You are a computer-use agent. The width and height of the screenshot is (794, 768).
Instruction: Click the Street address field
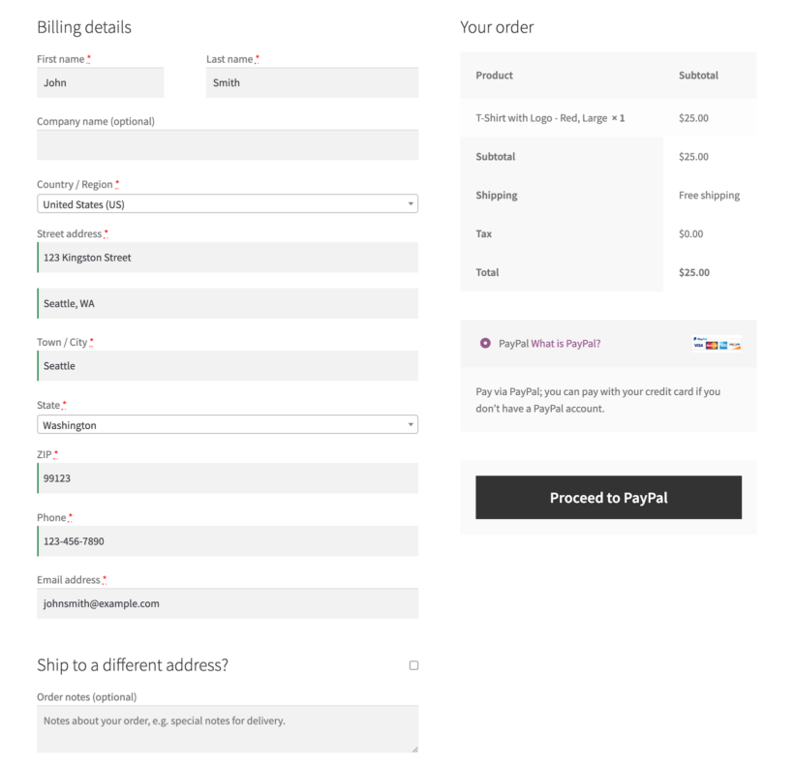pos(227,257)
